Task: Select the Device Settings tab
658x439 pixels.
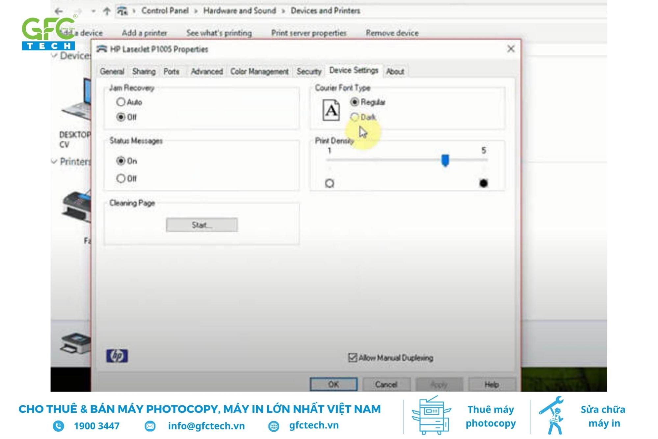Action: click(x=354, y=70)
